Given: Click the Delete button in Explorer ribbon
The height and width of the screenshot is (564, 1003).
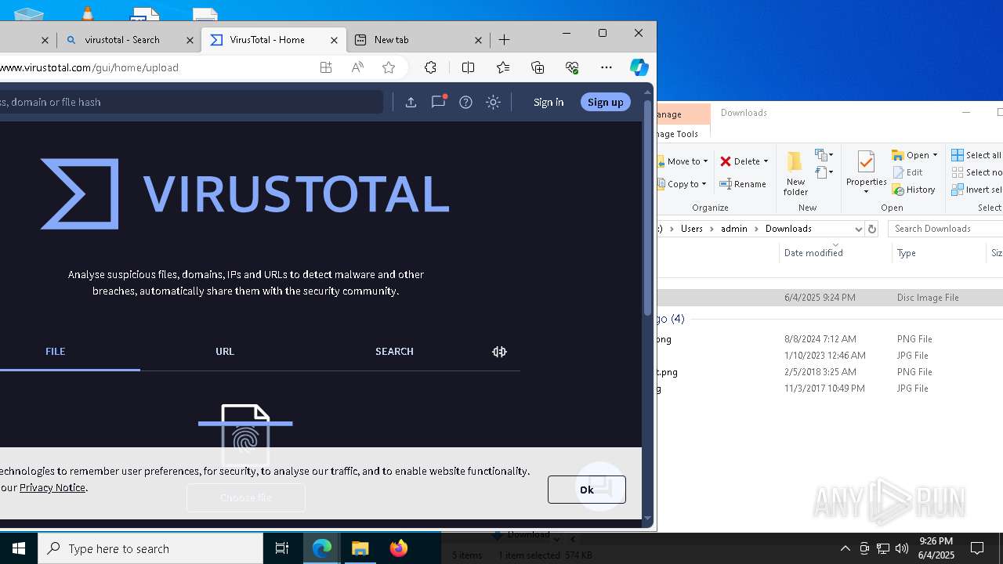Looking at the screenshot, I should coord(740,161).
